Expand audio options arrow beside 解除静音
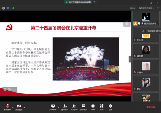 (x=13, y=107)
